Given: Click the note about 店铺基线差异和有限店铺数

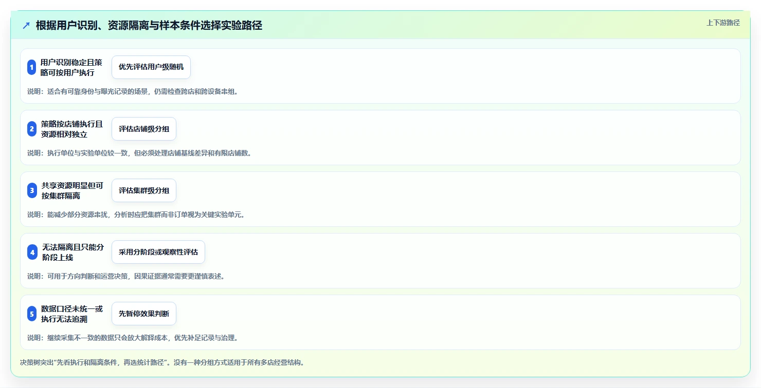Looking at the screenshot, I should 139,153.
